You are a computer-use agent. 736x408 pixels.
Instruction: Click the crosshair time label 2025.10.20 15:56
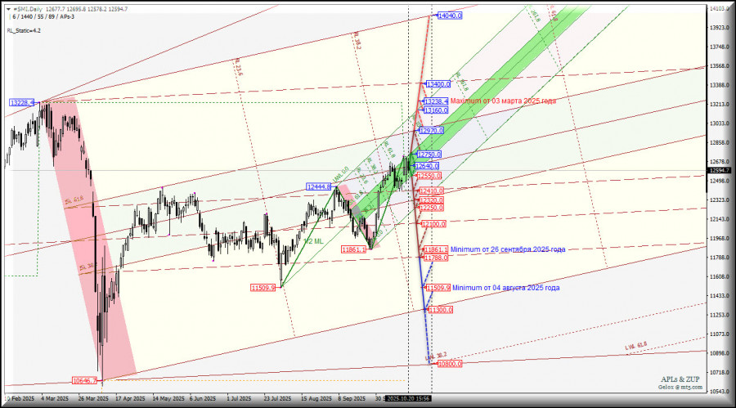[x=408, y=398]
